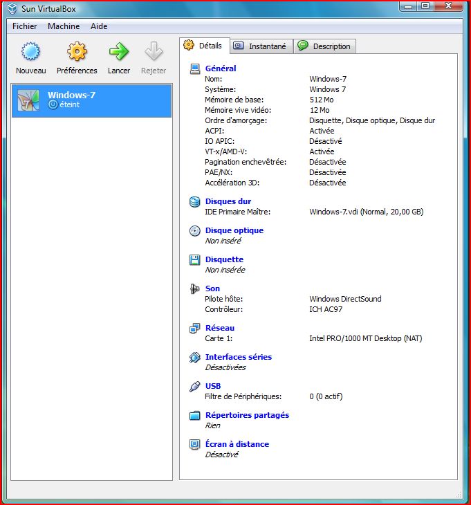Click the Rien shared folders status
The height and width of the screenshot is (505, 471).
click(213, 425)
